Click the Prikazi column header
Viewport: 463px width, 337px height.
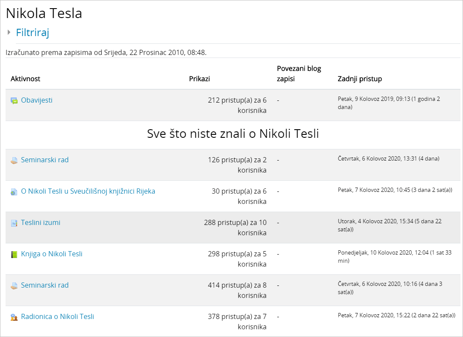click(199, 79)
